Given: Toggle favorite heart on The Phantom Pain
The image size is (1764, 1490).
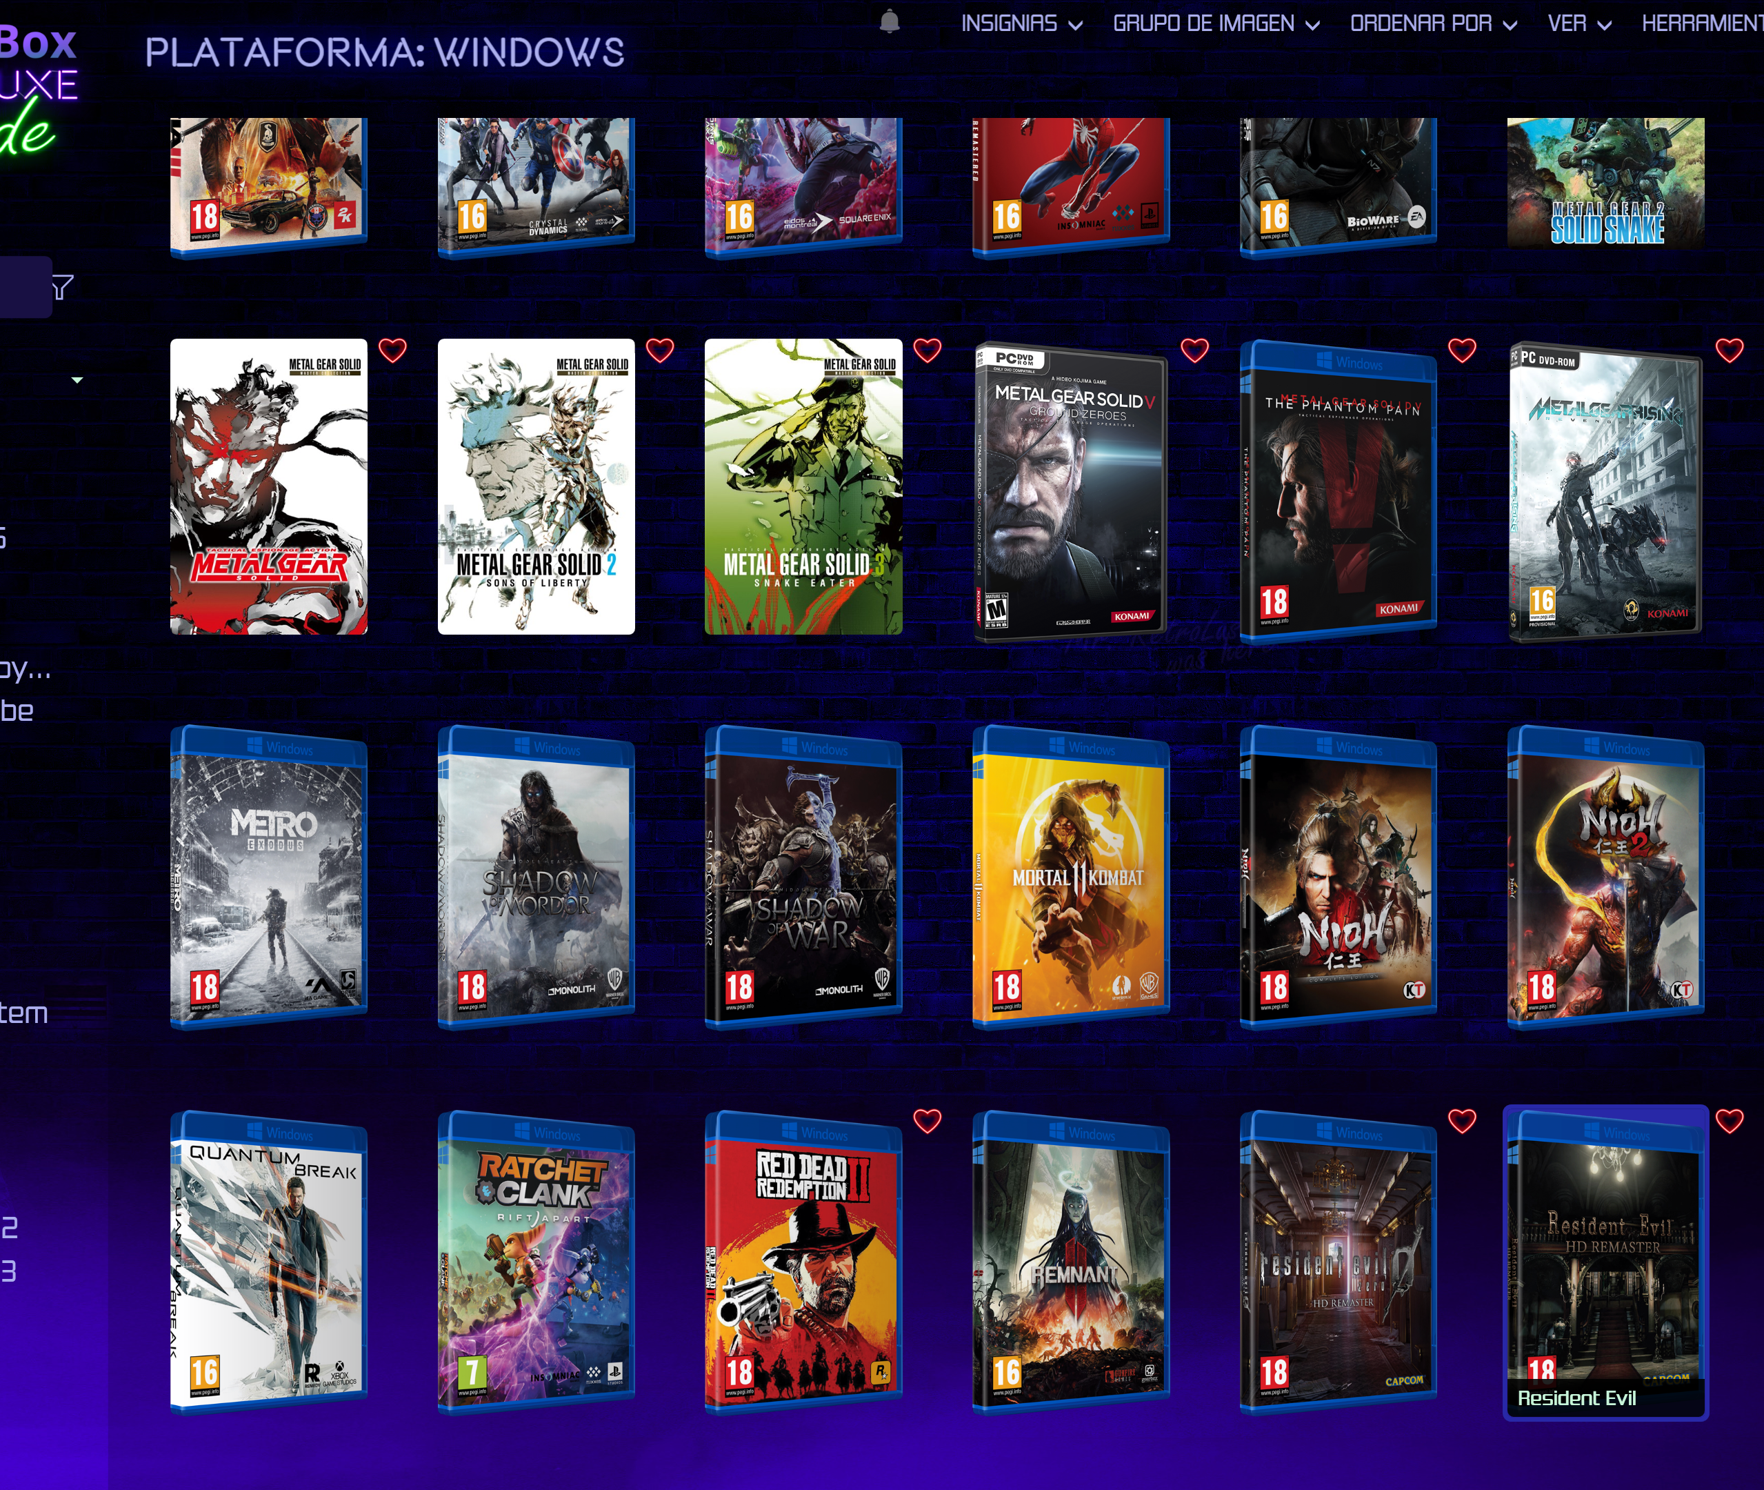Looking at the screenshot, I should pyautogui.click(x=1463, y=350).
